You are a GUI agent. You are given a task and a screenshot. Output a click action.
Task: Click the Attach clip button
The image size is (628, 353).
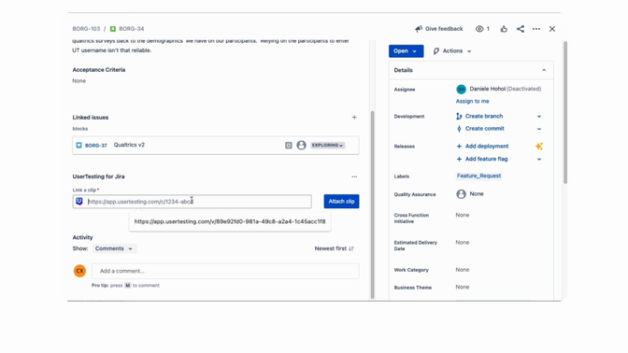(341, 202)
